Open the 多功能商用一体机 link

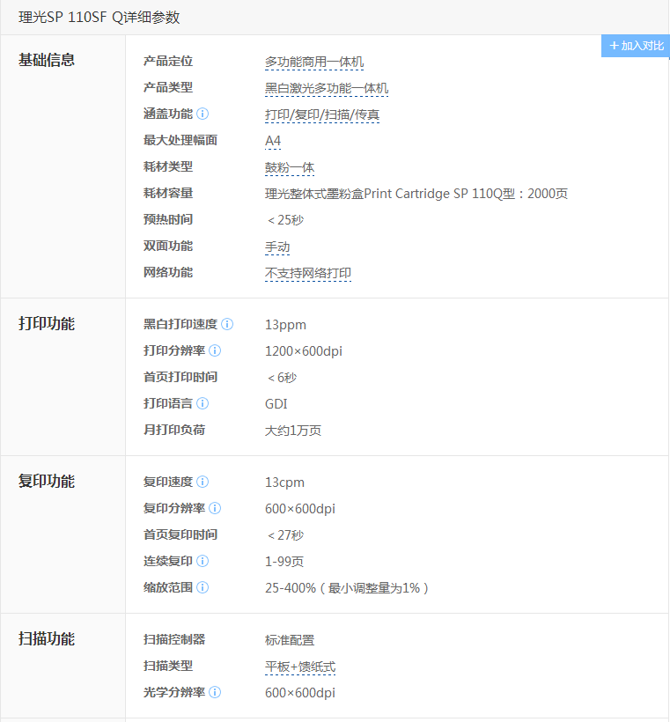[314, 63]
